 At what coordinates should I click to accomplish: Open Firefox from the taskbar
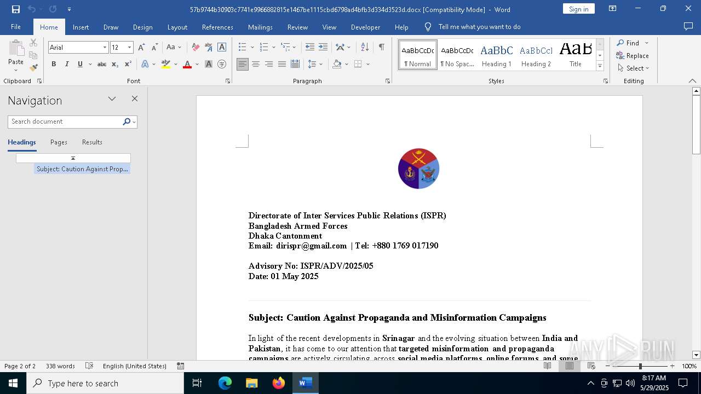tap(279, 383)
